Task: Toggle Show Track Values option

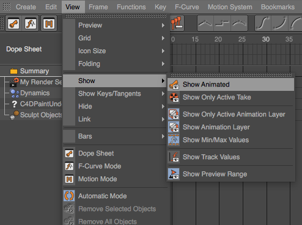Action: coord(230,157)
